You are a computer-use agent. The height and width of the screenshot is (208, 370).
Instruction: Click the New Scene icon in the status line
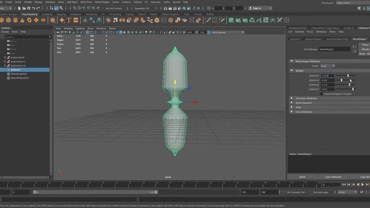pyautogui.click(x=19, y=8)
